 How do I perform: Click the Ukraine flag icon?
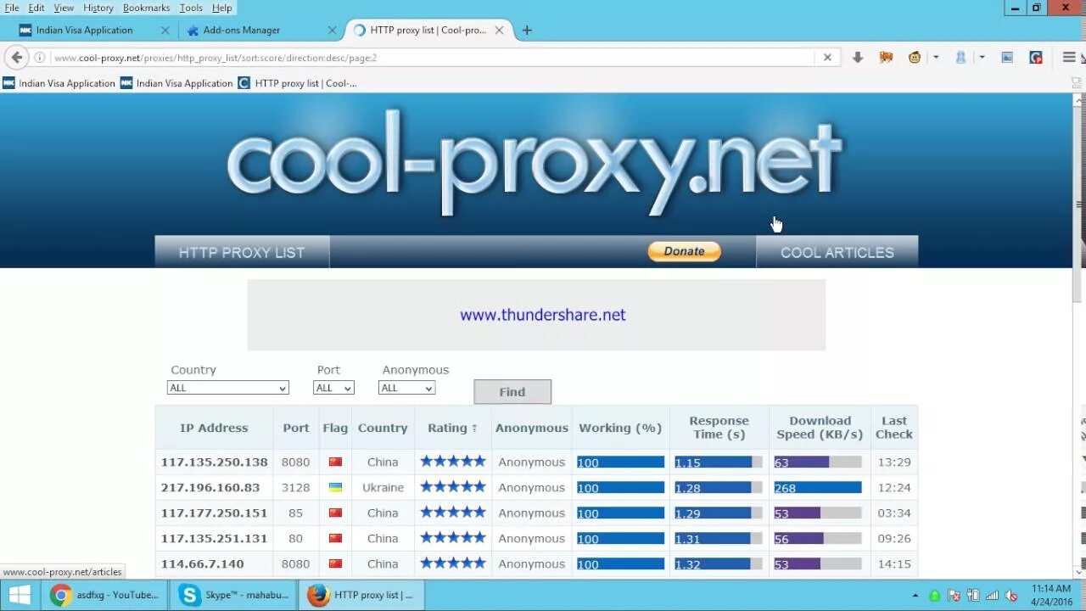pyautogui.click(x=335, y=488)
